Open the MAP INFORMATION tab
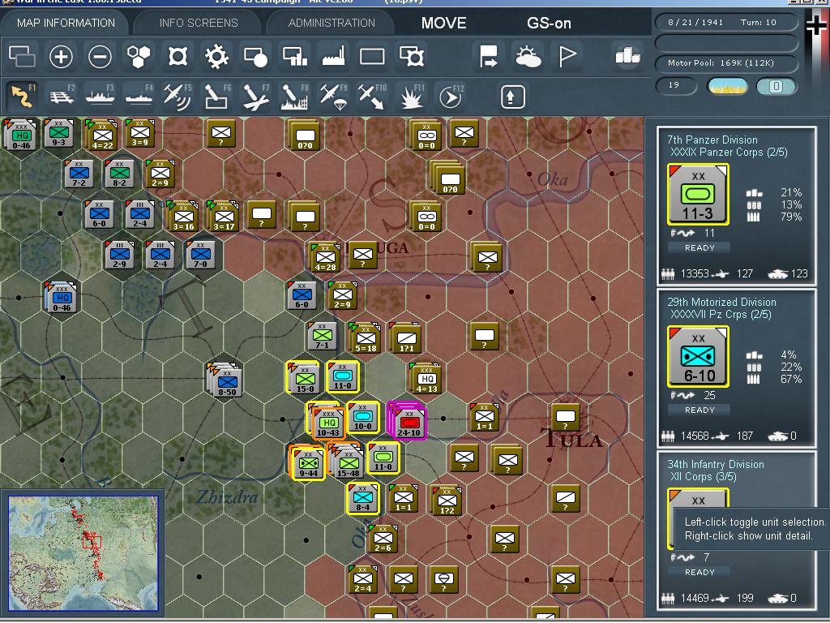 (x=66, y=23)
